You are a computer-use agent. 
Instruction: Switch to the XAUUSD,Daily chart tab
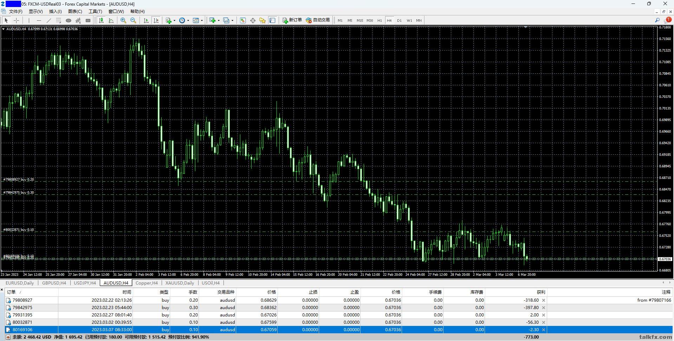tap(180, 283)
